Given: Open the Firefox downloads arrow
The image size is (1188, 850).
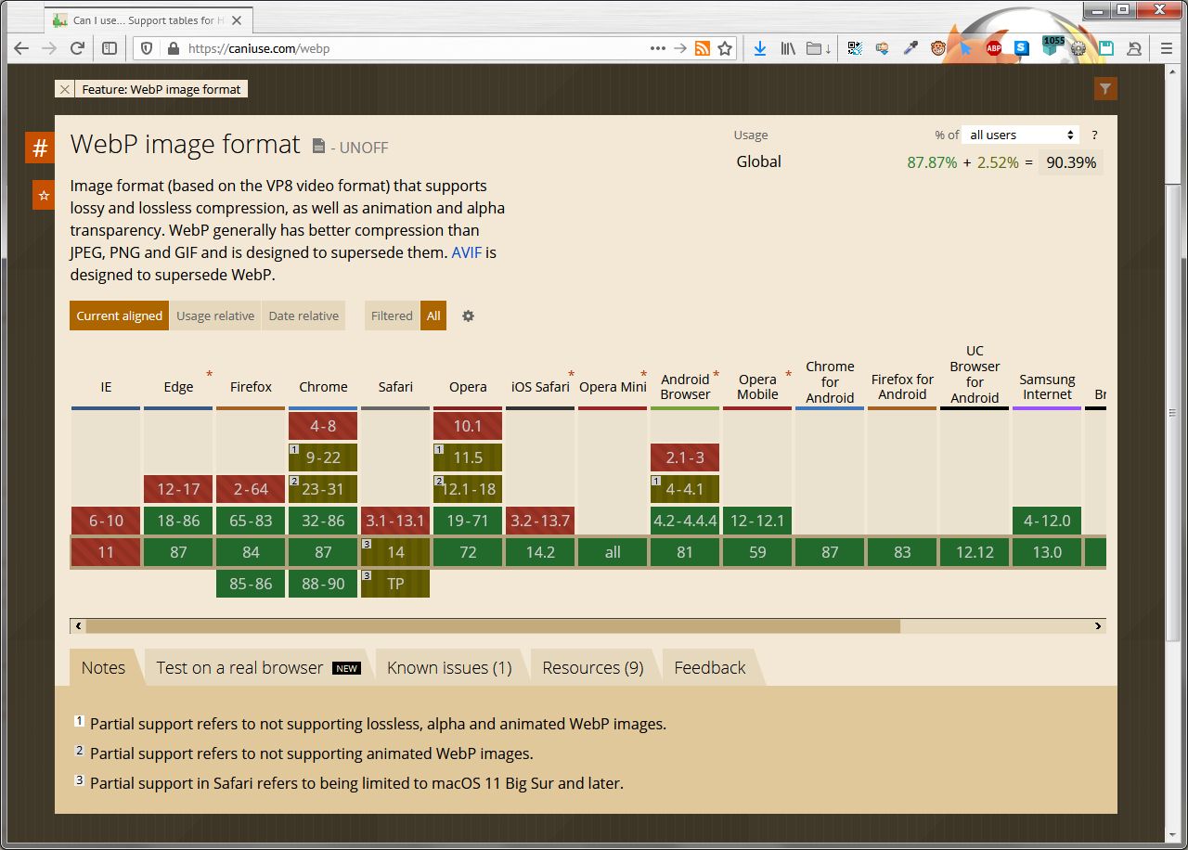Looking at the screenshot, I should tap(759, 48).
